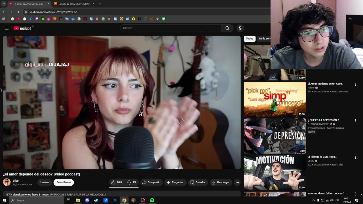Viewport: 363px width, 204px height.
Task: Open the SoundCloud bookmark
Action: tap(55, 19)
